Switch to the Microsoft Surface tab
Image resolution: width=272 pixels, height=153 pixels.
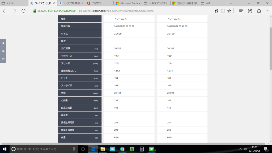[128, 3]
